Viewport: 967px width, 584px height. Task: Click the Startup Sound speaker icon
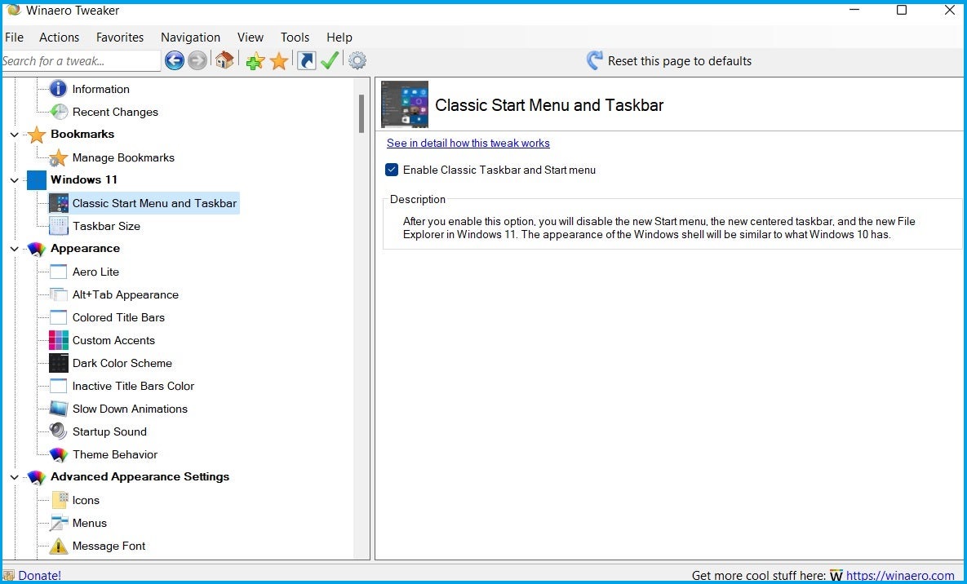click(59, 431)
